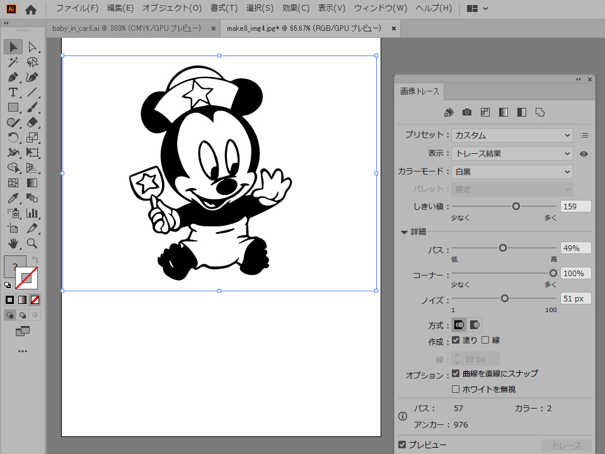This screenshot has height=454, width=605.
Task: Expand the toolbar with double-arrow
Action: point(6,23)
